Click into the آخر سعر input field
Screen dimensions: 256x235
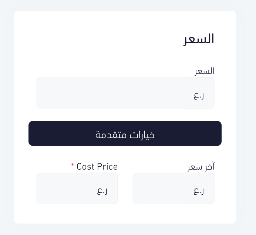coord(174,188)
